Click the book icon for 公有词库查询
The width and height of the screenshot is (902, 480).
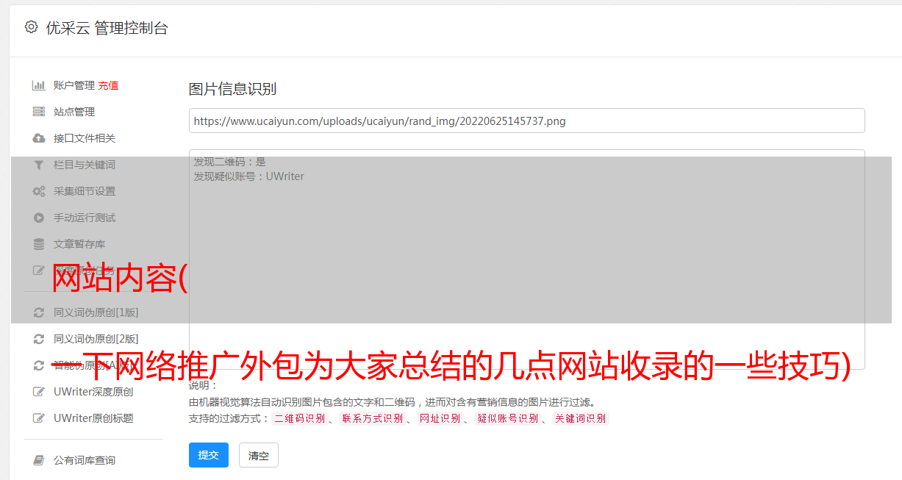(39, 460)
